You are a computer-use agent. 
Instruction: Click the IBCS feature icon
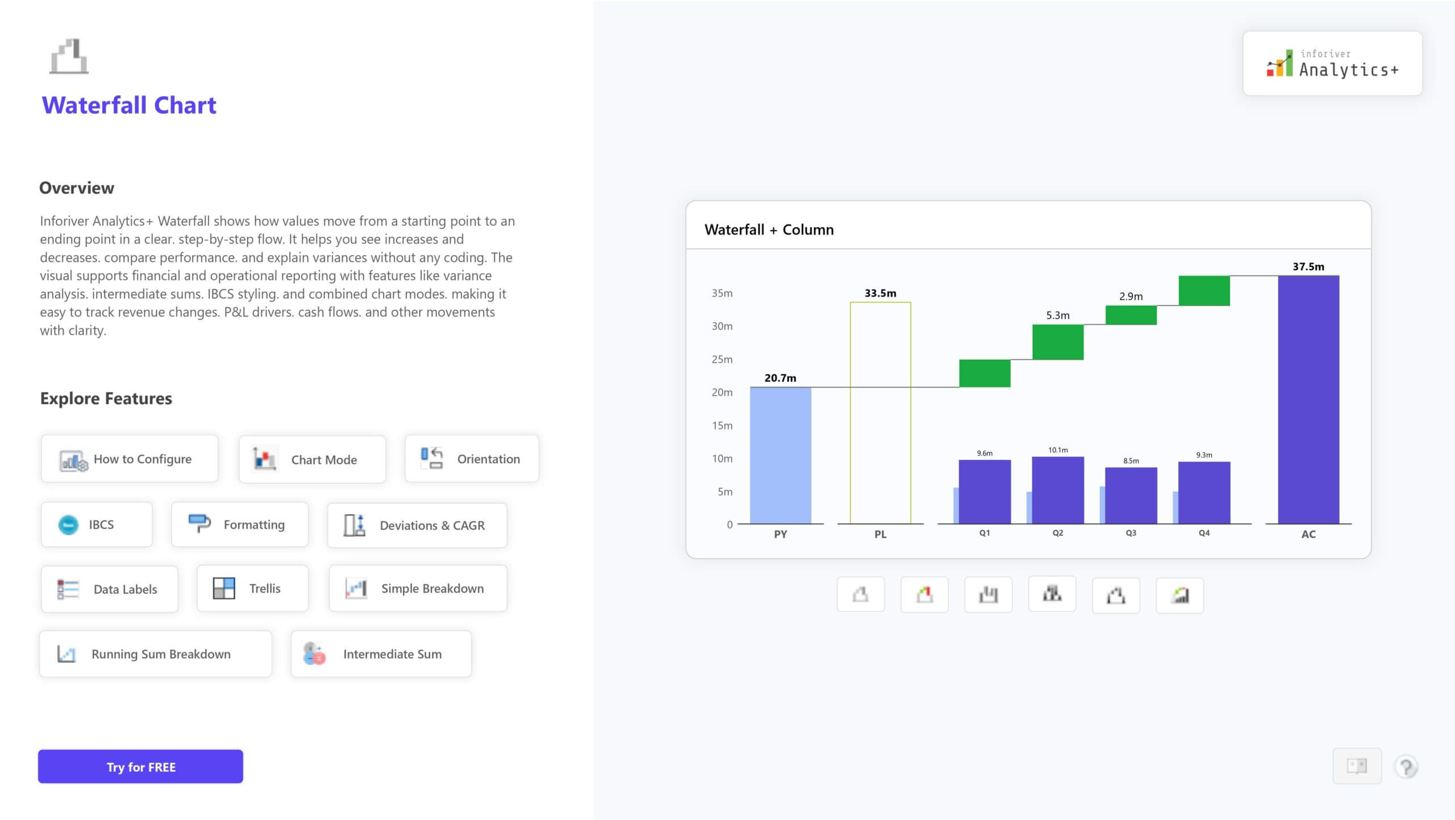[x=68, y=524]
